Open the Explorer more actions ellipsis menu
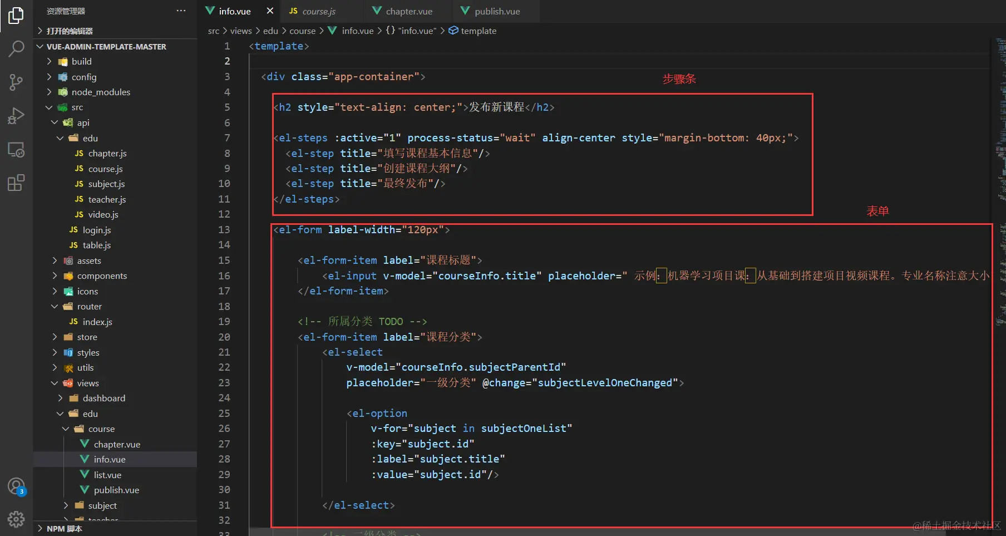 [x=181, y=11]
